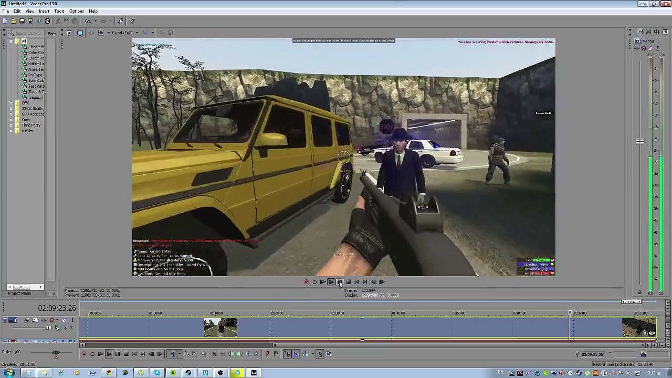Select the car clip thumbnail on timeline

tap(220, 328)
